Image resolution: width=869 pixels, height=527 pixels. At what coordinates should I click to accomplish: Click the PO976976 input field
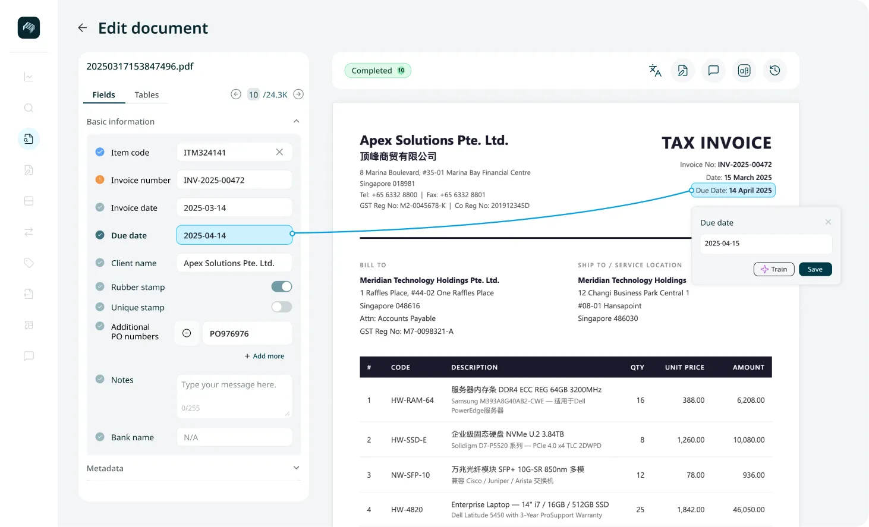pos(247,333)
